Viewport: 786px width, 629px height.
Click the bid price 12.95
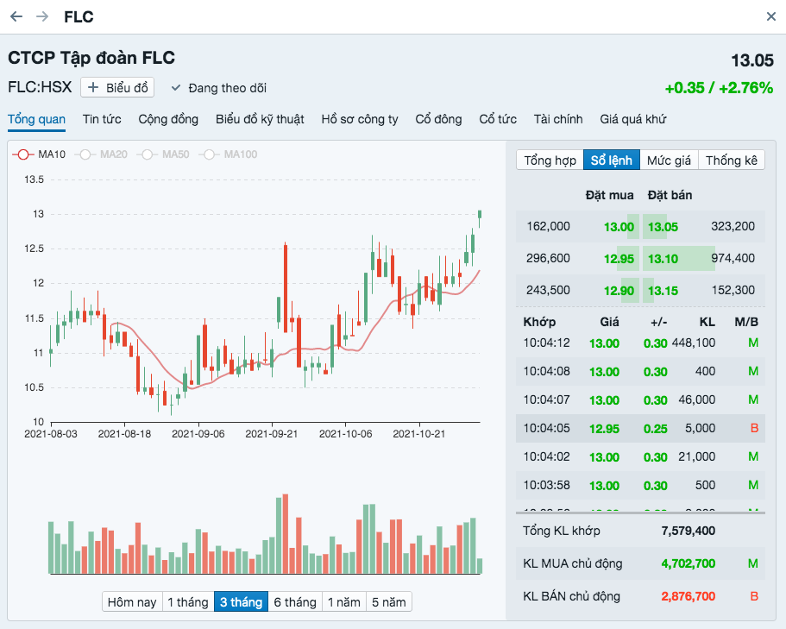pyautogui.click(x=619, y=259)
